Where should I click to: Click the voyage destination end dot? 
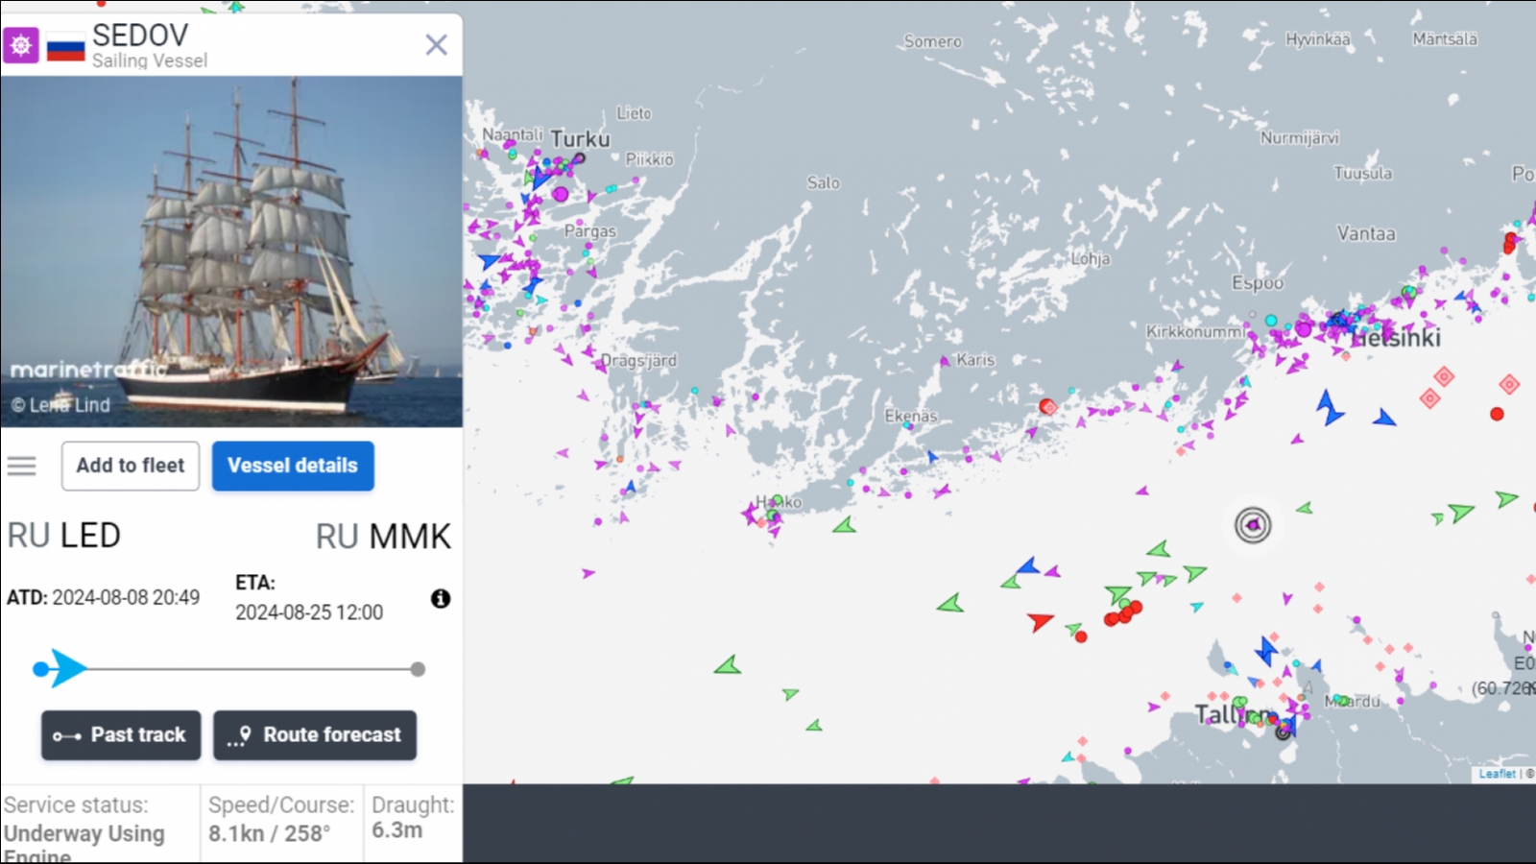point(418,669)
